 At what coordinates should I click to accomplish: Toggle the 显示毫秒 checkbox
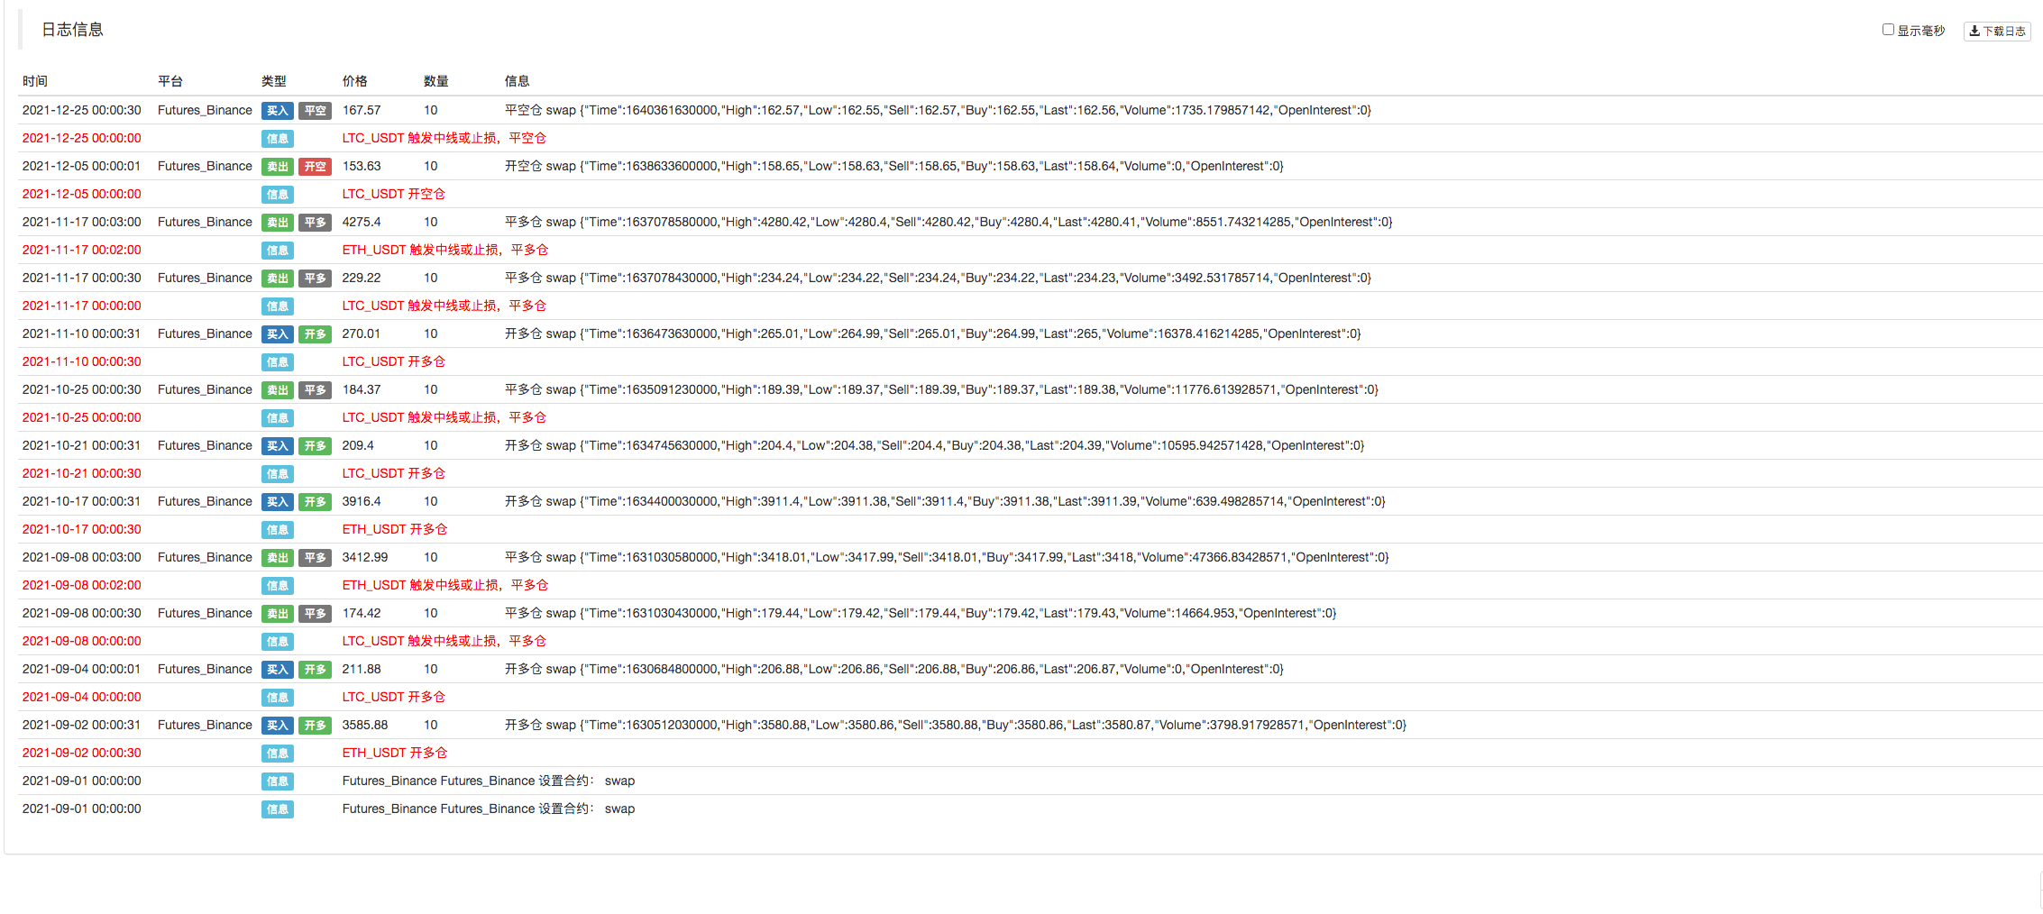point(1888,30)
